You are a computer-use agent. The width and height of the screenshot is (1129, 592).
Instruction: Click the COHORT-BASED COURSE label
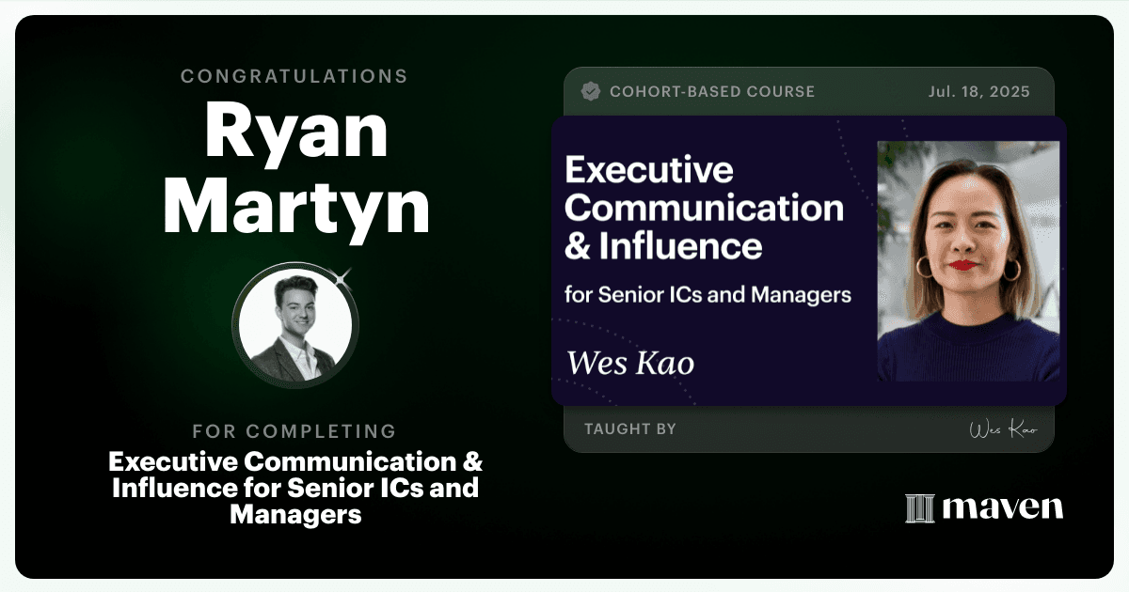712,92
